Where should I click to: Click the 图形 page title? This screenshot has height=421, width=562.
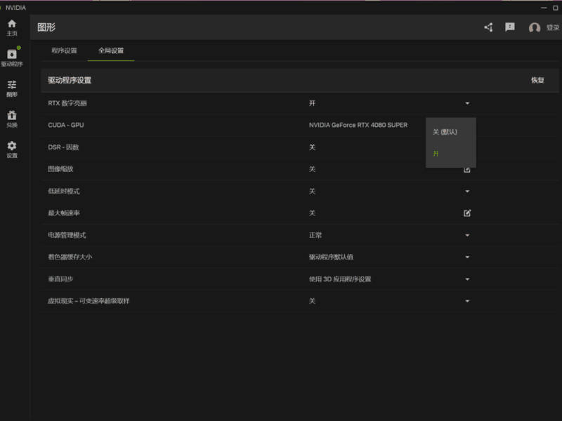(46, 27)
